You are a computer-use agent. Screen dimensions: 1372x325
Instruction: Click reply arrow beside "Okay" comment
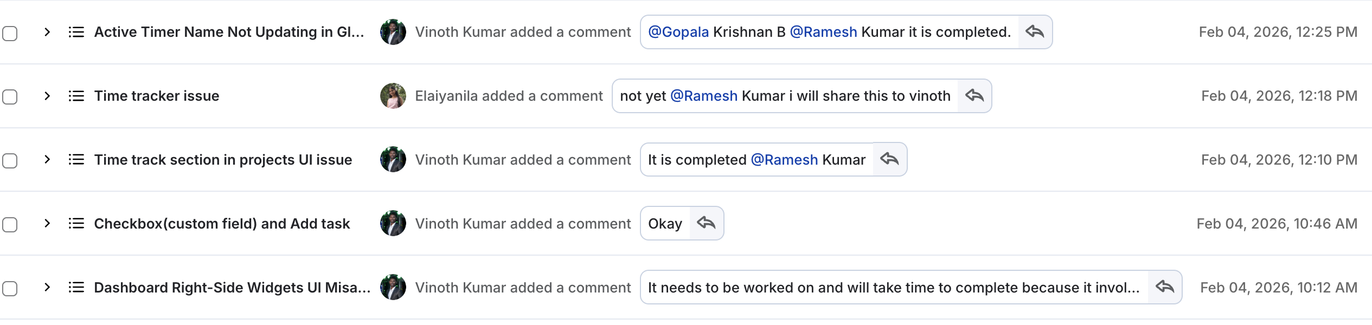707,223
